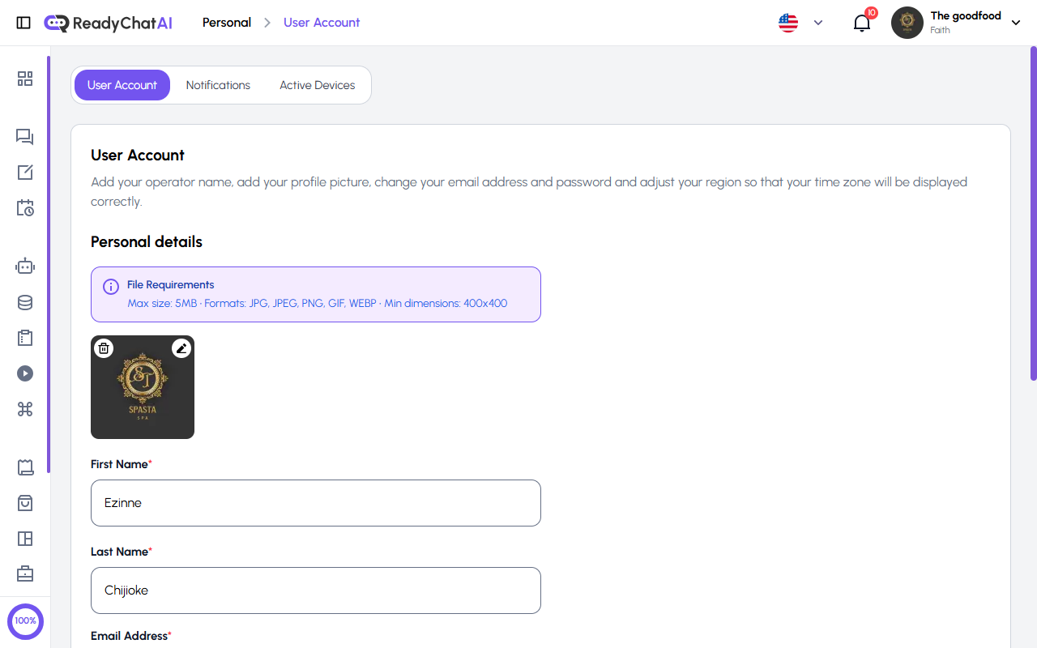Image resolution: width=1037 pixels, height=648 pixels.
Task: Open the shopping bag section in sidebar
Action: click(25, 503)
